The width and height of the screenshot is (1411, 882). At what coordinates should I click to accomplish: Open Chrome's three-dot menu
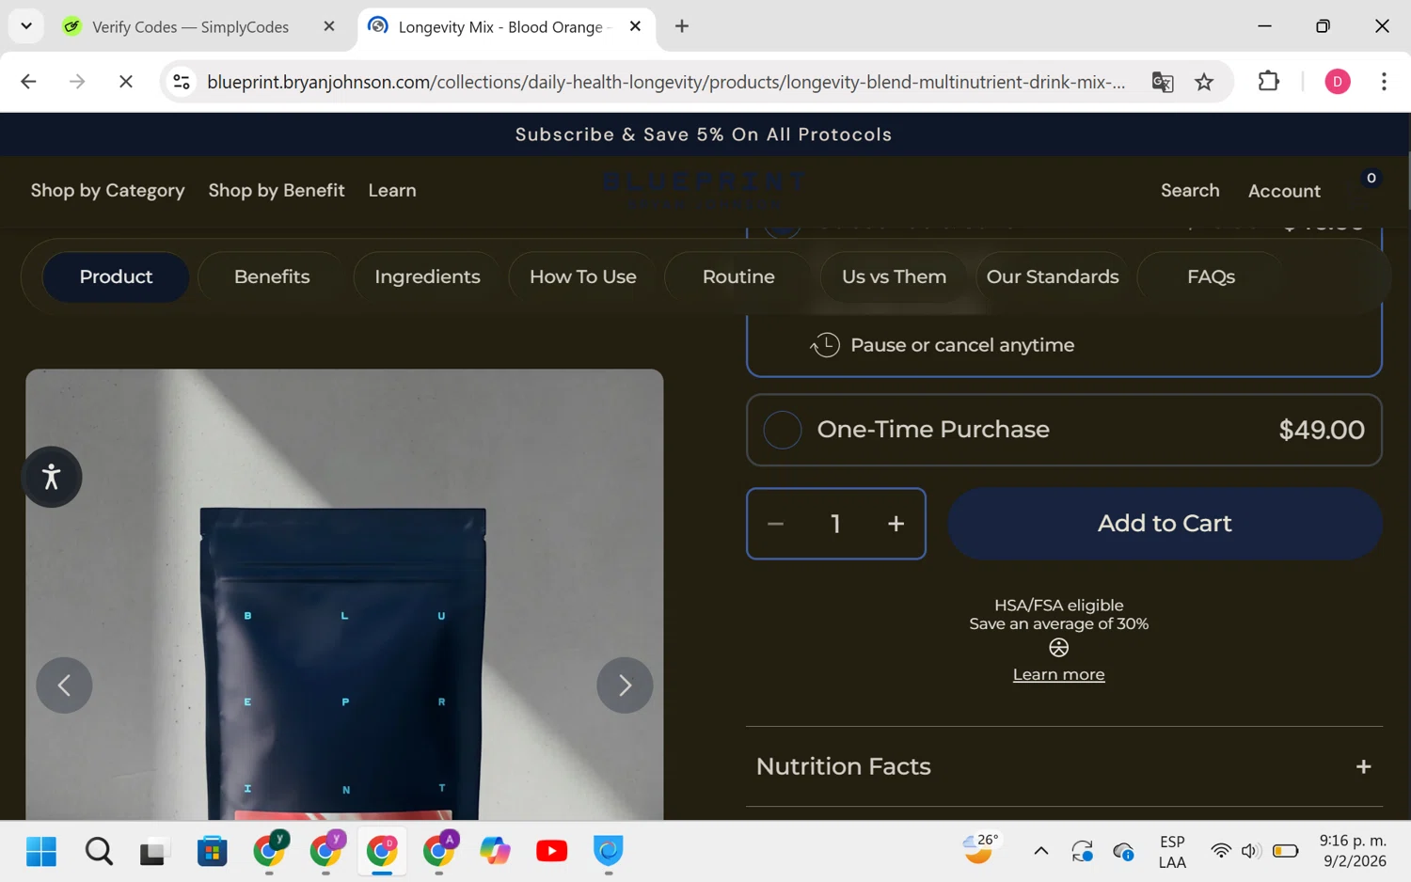1384,82
